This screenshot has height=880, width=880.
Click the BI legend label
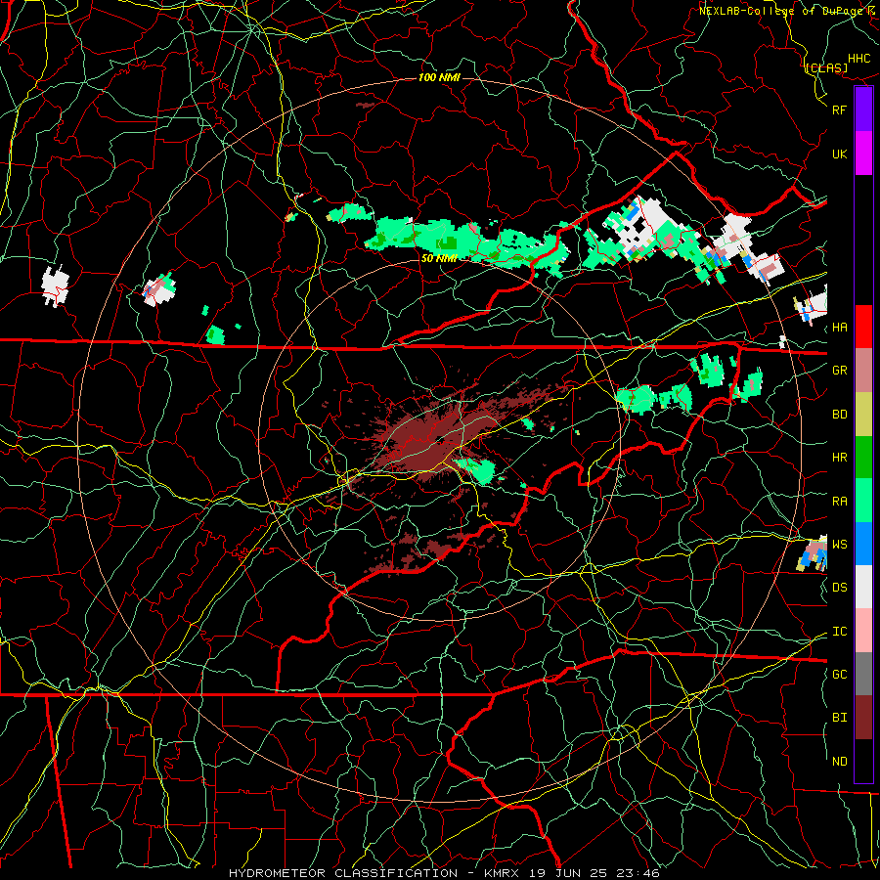pos(840,718)
